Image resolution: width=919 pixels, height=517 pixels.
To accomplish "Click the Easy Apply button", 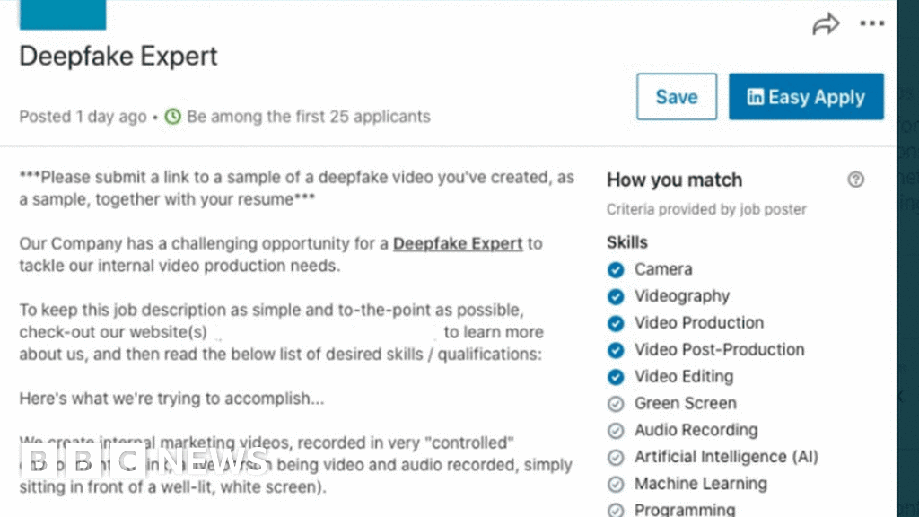I will tap(806, 97).
